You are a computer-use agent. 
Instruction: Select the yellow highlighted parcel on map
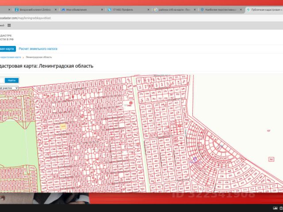coord(63,127)
